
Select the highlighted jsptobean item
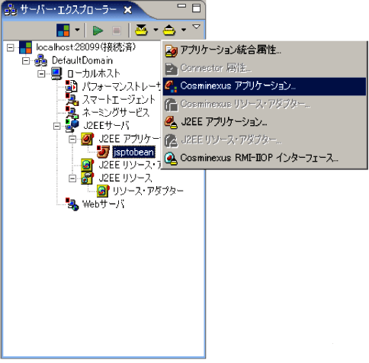click(x=133, y=152)
